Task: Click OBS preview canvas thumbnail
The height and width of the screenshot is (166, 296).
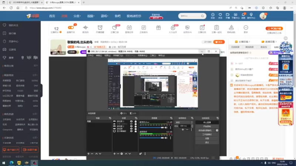Action: tap(153, 84)
